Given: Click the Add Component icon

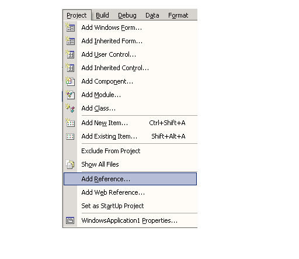Looking at the screenshot, I should coord(70,81).
